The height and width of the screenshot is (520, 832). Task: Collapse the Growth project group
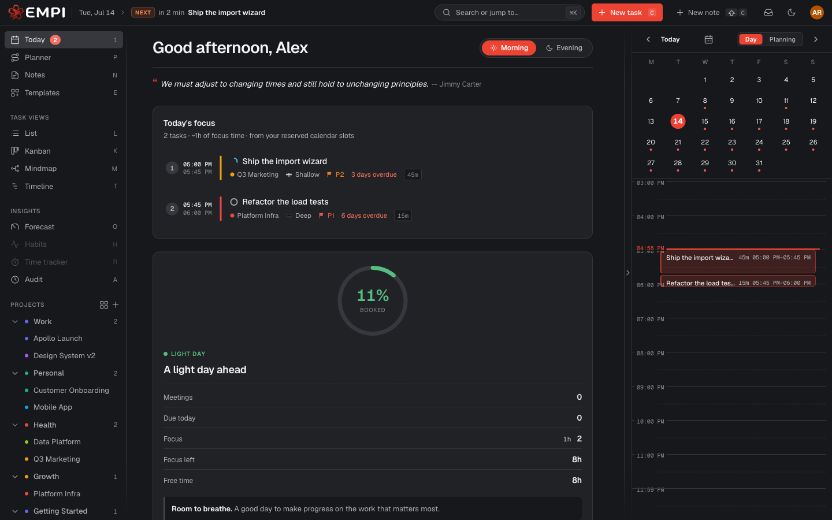click(x=15, y=477)
